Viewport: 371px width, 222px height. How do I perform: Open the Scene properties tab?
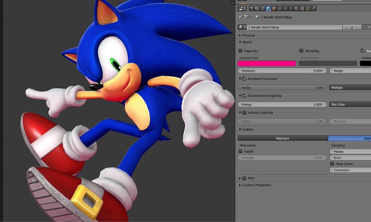262,9
